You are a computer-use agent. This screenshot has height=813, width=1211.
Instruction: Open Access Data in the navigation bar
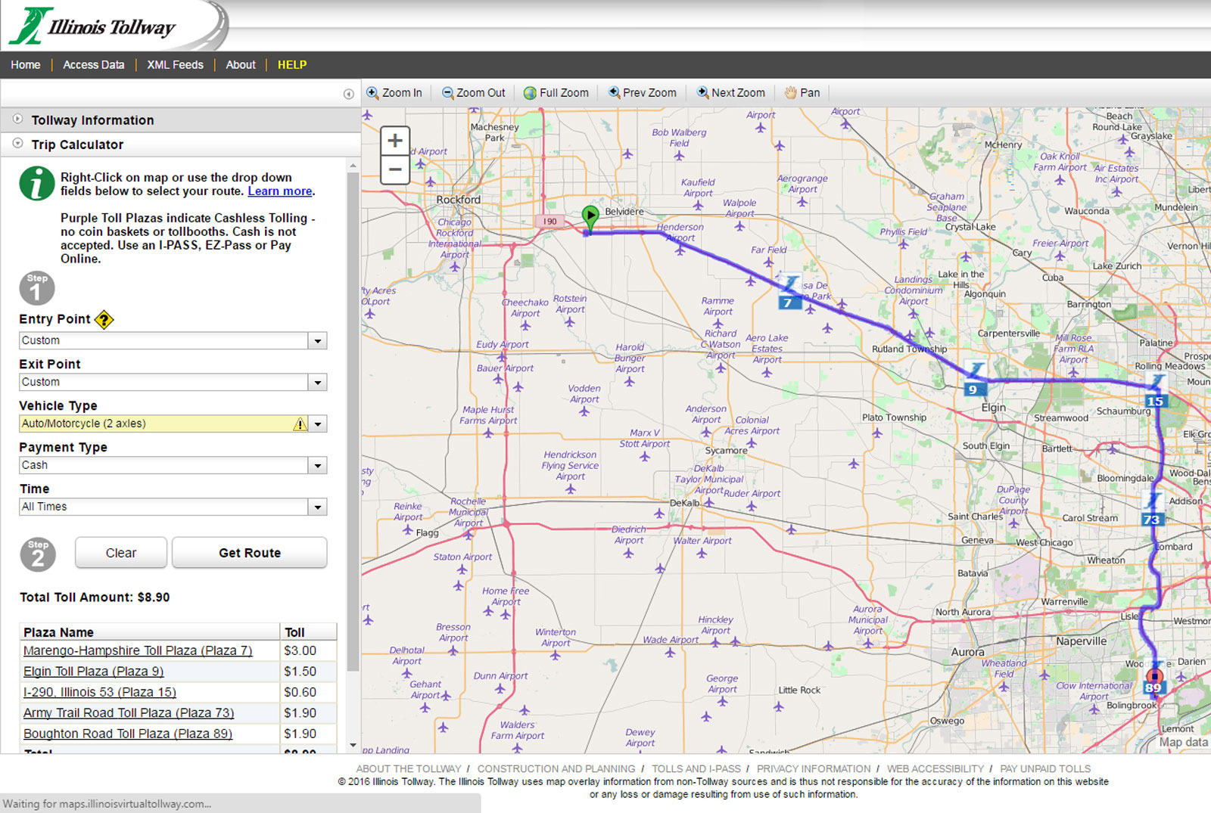click(x=94, y=65)
